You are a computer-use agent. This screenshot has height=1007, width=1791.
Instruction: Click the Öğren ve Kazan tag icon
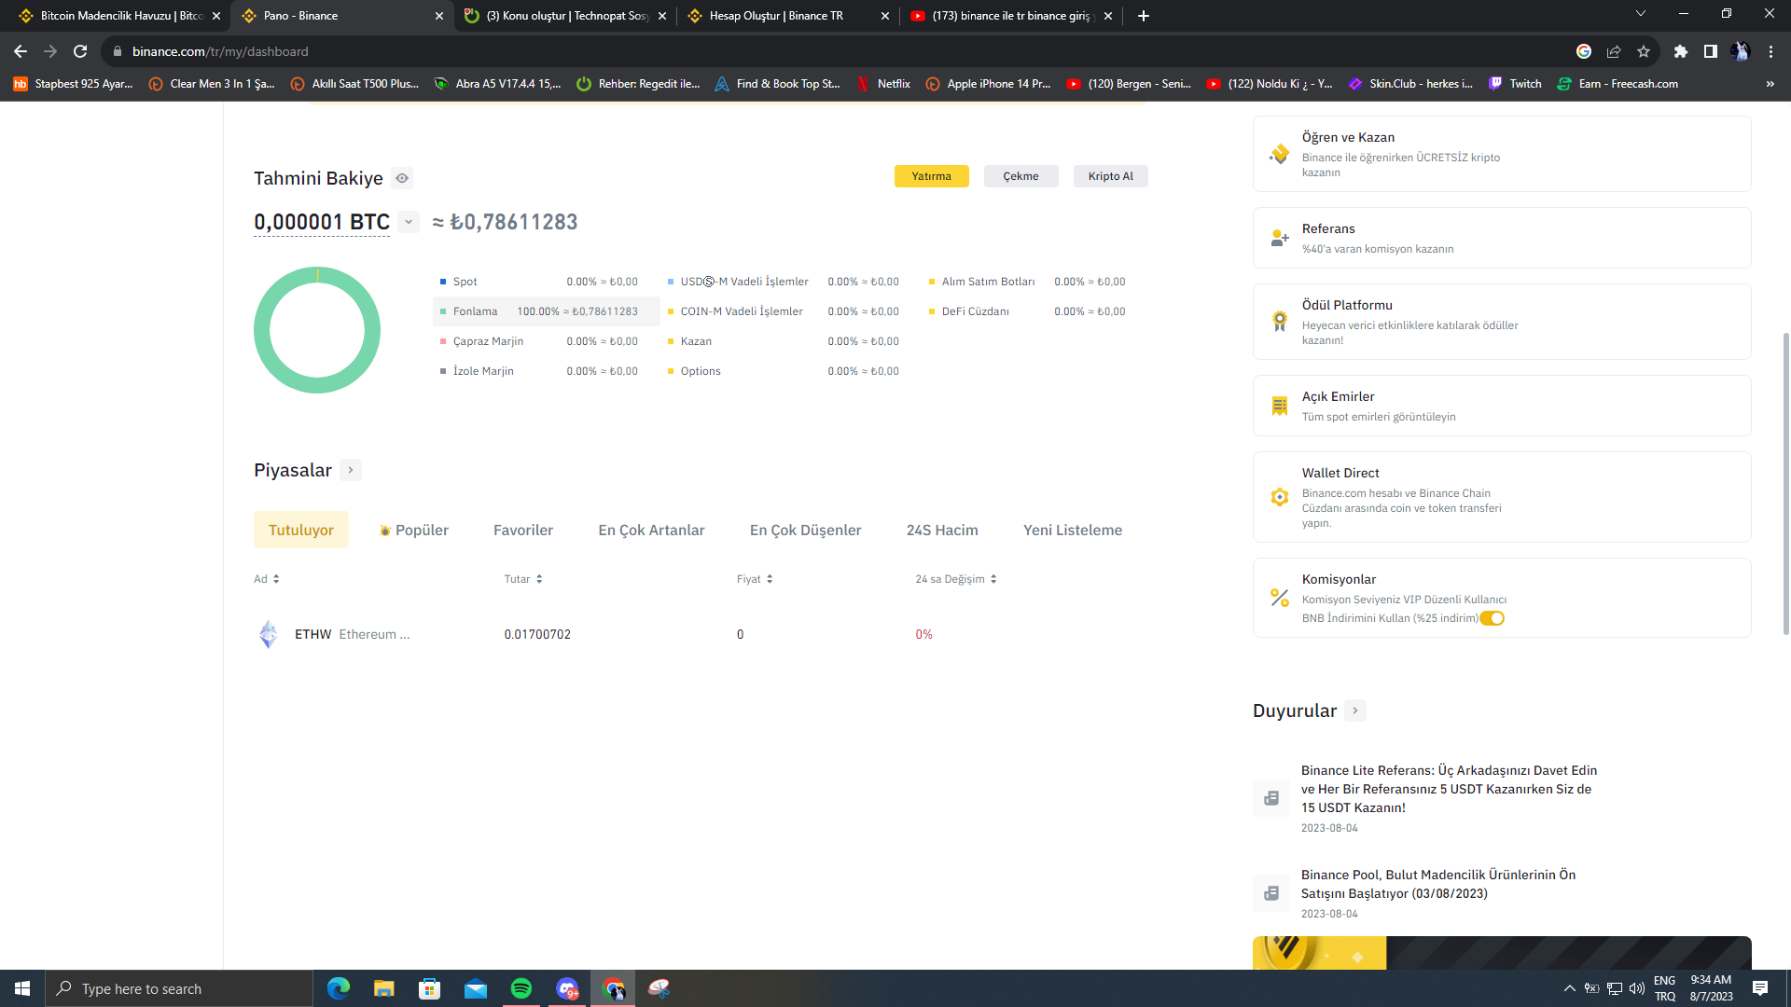1279,154
